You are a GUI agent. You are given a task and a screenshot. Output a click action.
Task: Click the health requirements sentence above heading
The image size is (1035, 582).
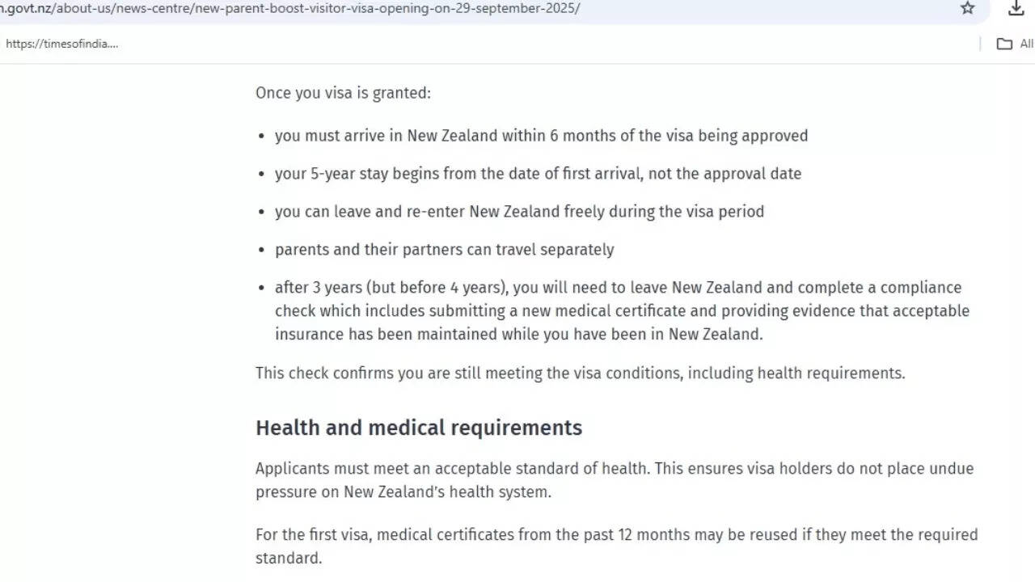point(580,373)
